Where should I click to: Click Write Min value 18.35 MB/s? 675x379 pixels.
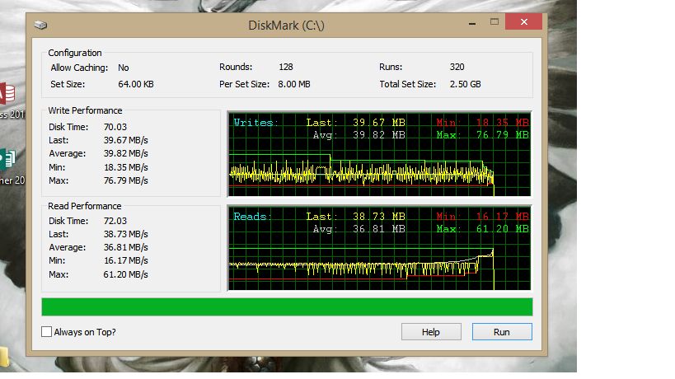coord(126,167)
